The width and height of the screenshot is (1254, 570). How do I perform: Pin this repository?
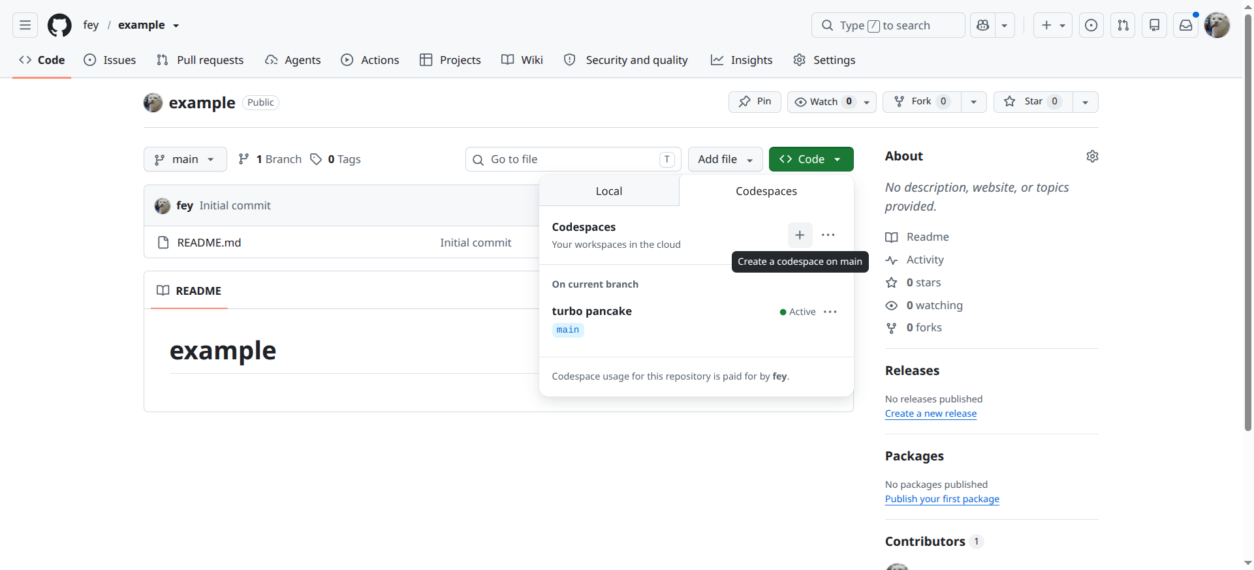click(x=755, y=102)
